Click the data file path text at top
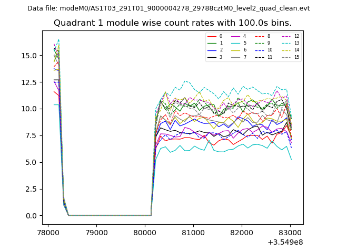Viewport: 337px width, 252px height. click(x=168, y=8)
